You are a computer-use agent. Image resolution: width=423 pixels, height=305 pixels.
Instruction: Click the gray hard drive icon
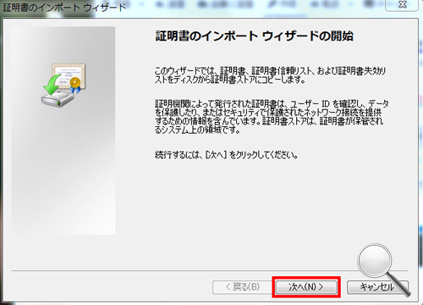(58, 98)
